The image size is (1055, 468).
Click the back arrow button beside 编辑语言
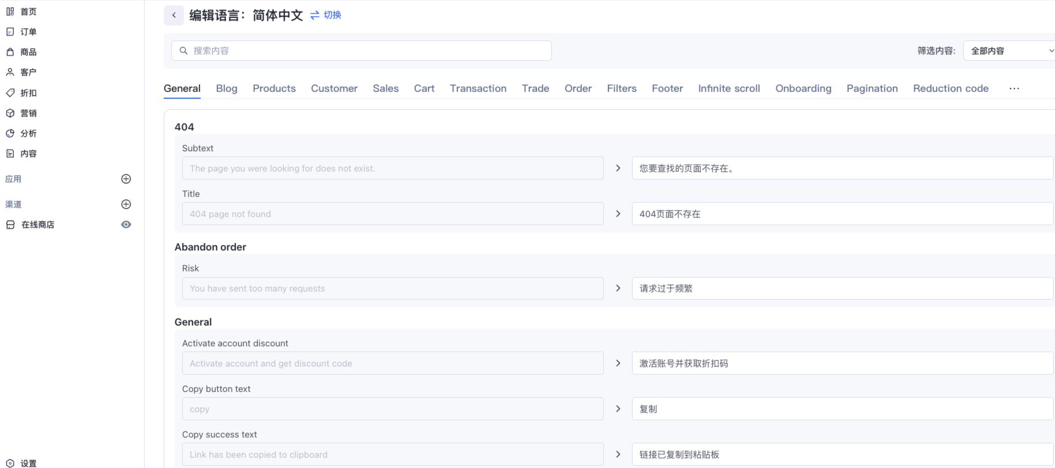tap(174, 16)
